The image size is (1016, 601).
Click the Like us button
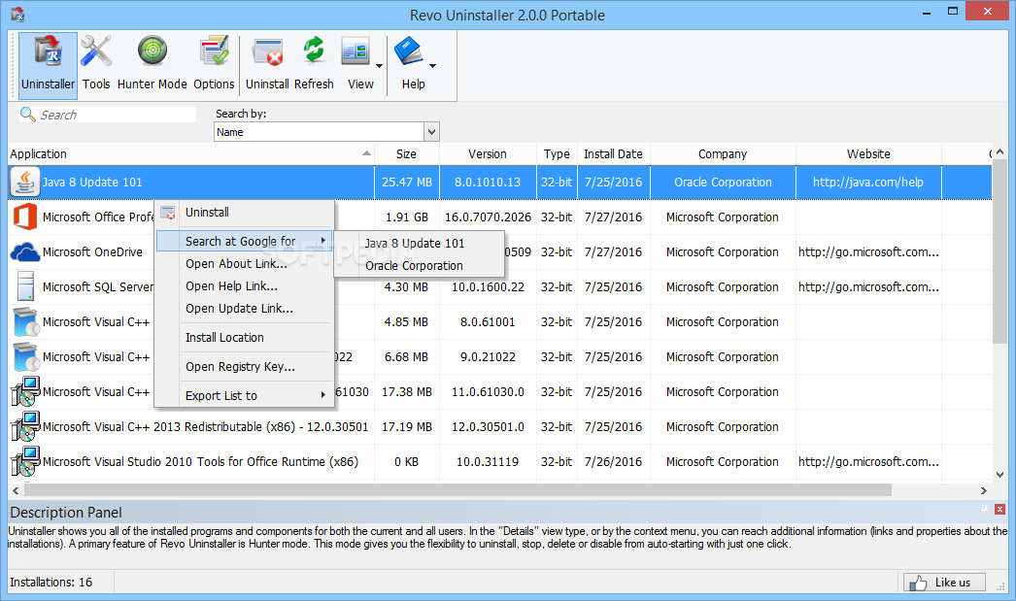pyautogui.click(x=943, y=582)
